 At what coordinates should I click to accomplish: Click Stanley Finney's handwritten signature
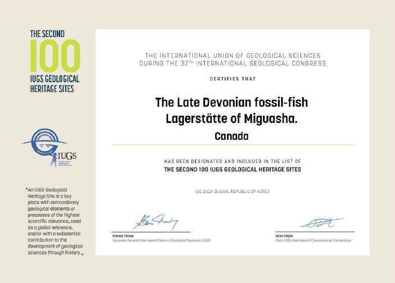tap(156, 222)
